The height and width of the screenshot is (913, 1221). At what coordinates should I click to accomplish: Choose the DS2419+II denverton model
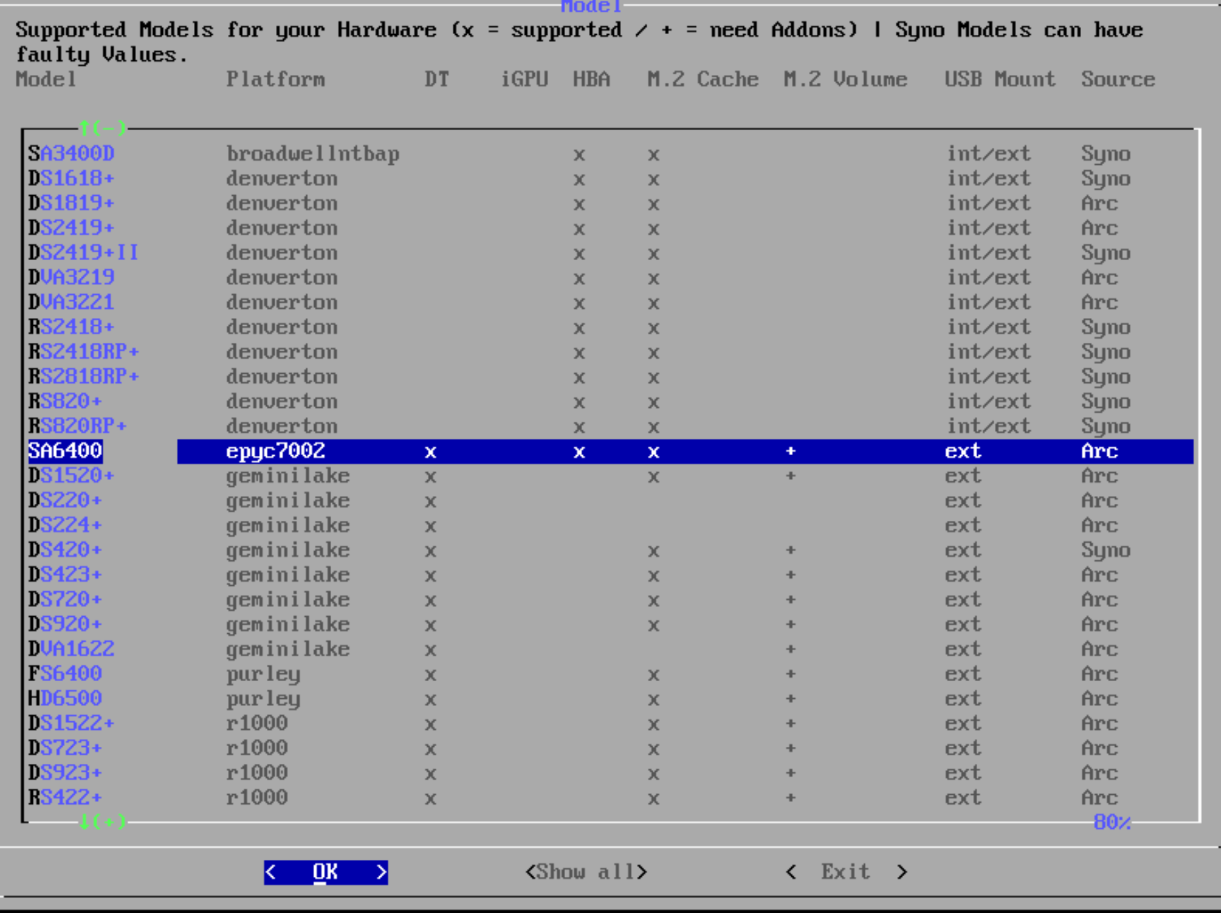point(83,253)
